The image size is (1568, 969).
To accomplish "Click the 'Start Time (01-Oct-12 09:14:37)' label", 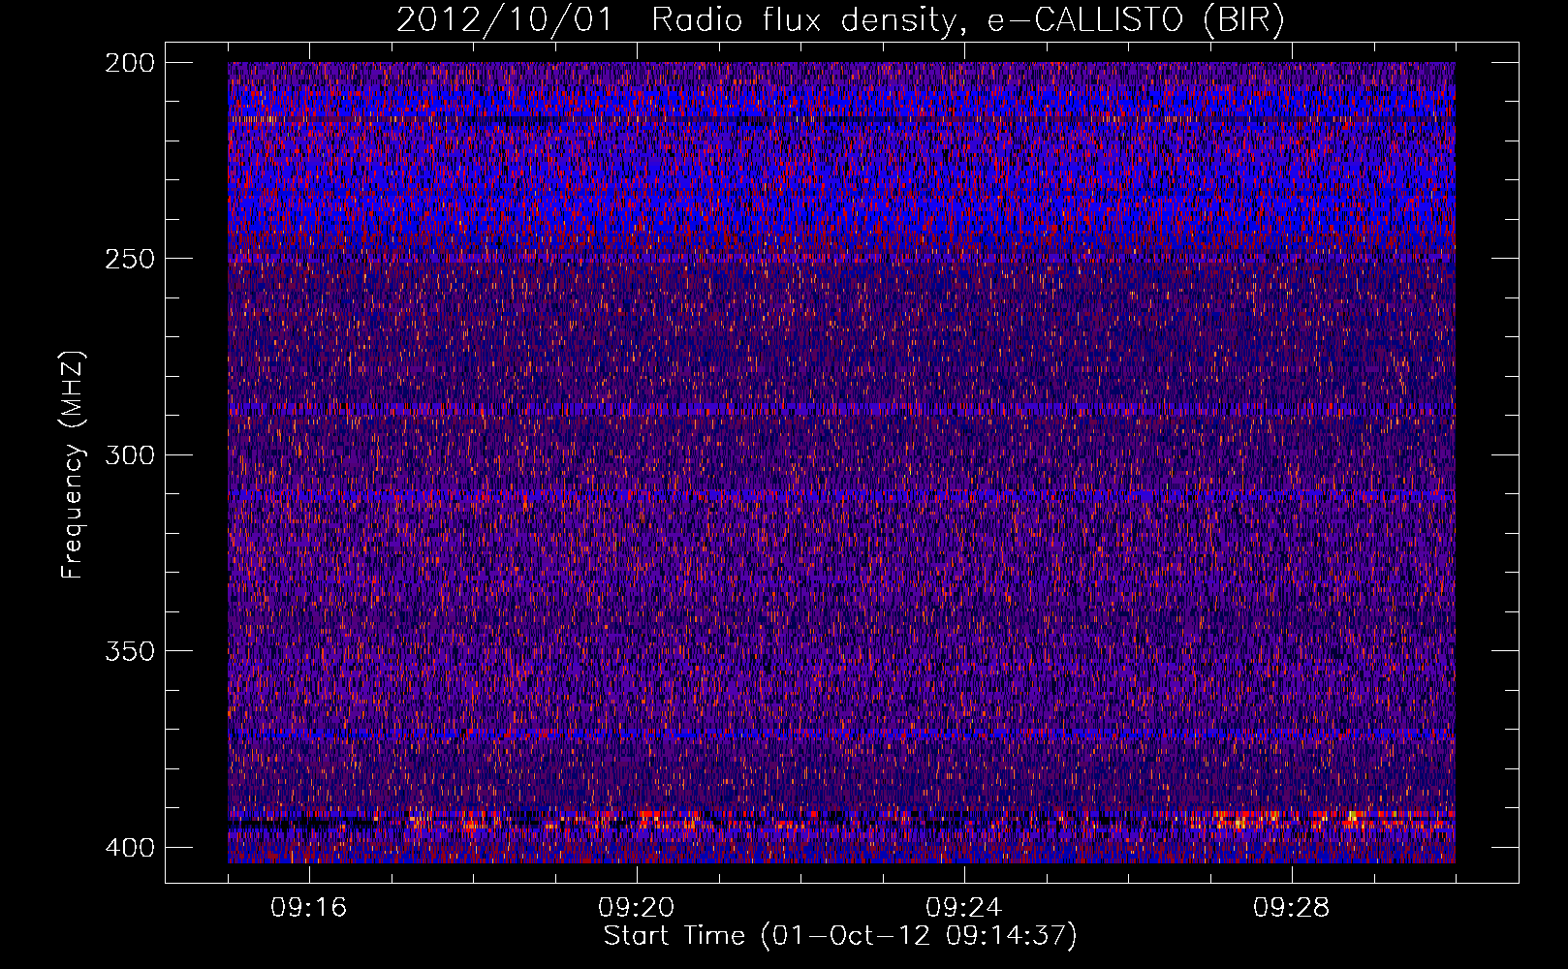I will [x=840, y=936].
